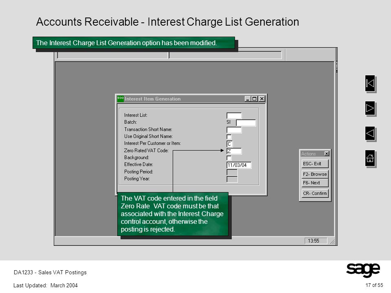The height and width of the screenshot is (293, 391).
Task: Click the ESC- Exit button
Action: click(315, 164)
